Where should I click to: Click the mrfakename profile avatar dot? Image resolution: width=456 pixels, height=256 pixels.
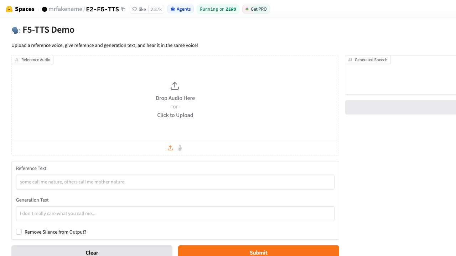point(45,9)
